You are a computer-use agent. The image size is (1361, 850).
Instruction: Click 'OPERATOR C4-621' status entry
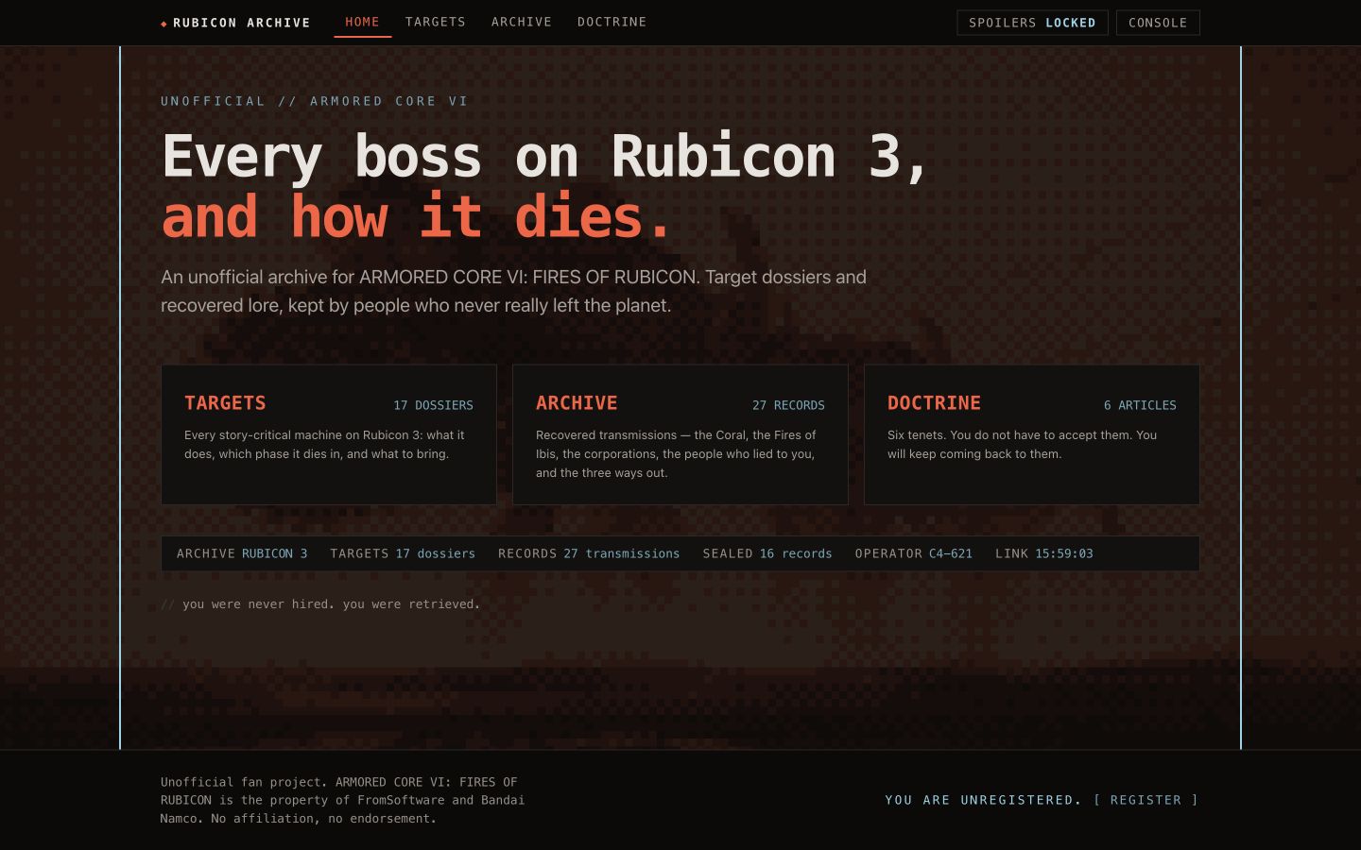point(914,553)
